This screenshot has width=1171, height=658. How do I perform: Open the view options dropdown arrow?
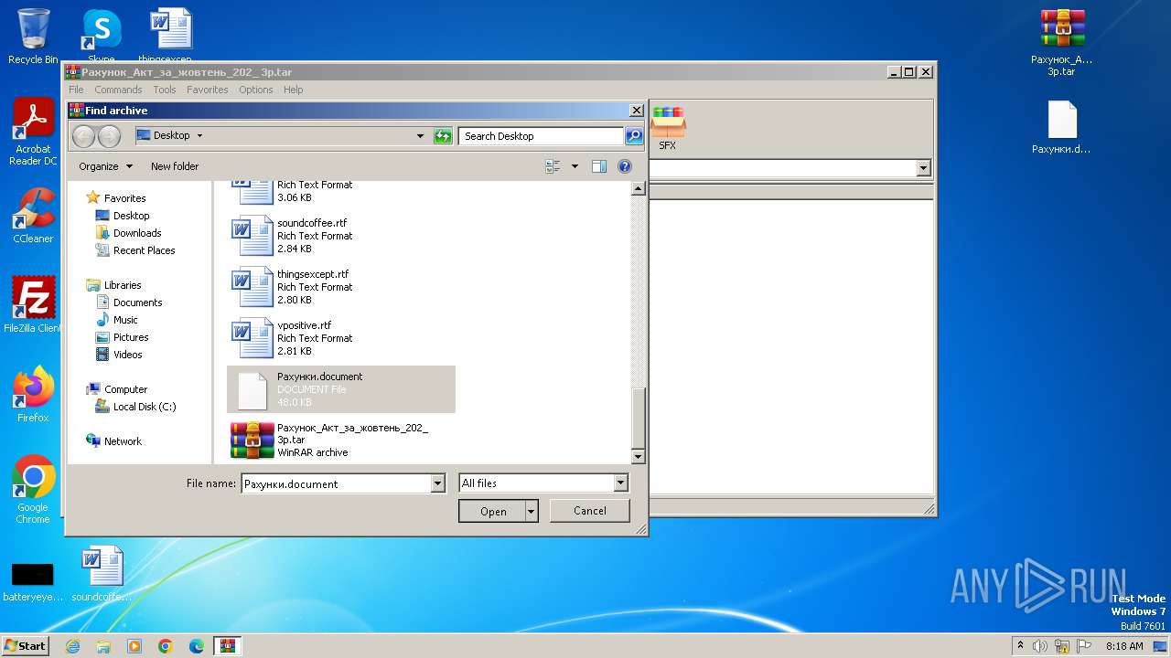[x=575, y=166]
